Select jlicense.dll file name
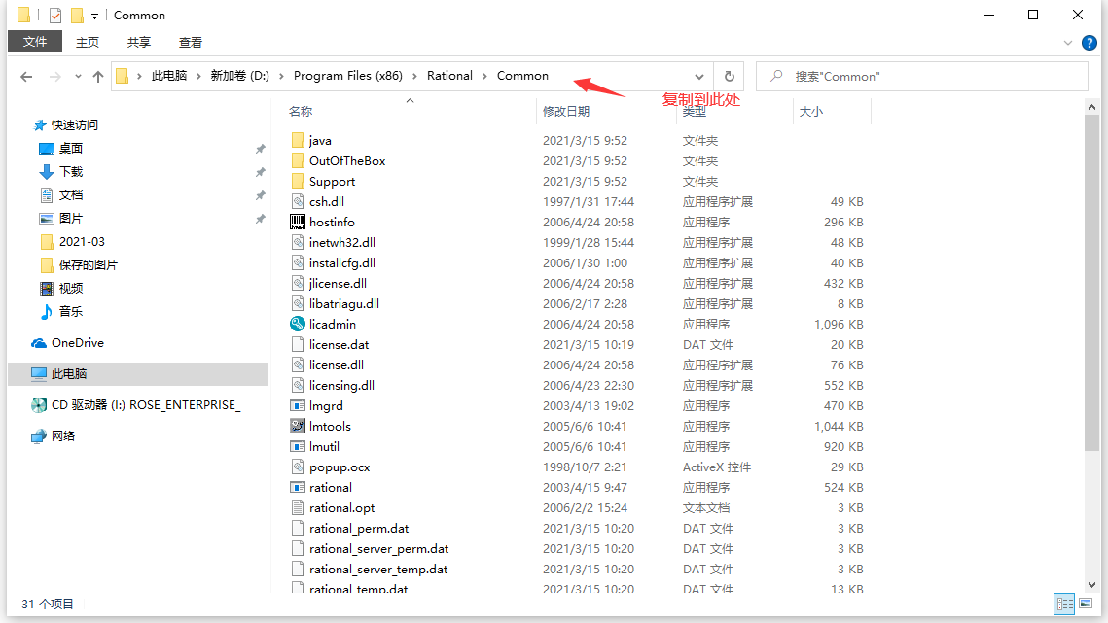The width and height of the screenshot is (1108, 623). (338, 283)
